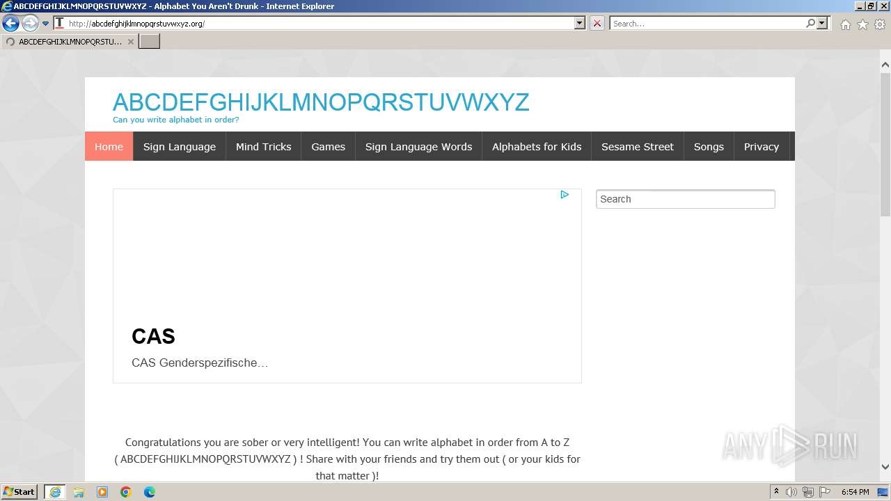Screen dimensions: 891x501
Task: Open File Explorer in the taskbar
Action: coord(79,492)
